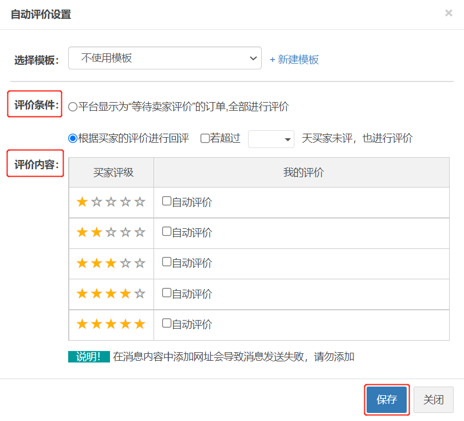Screen dimensions: 464x421
Task: Expand the days-count dropdown after 若超过
Action: click(x=271, y=139)
